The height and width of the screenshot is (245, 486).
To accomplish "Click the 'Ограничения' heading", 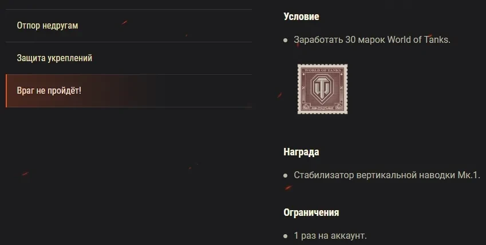I will pos(311,212).
